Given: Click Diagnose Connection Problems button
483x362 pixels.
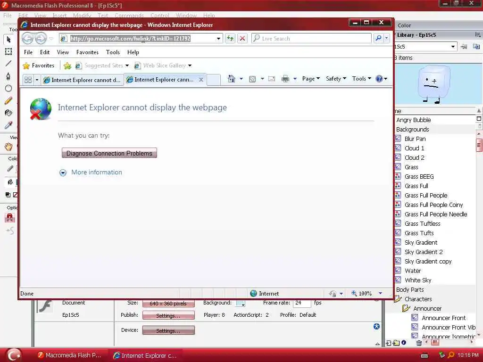Looking at the screenshot, I should click(109, 153).
